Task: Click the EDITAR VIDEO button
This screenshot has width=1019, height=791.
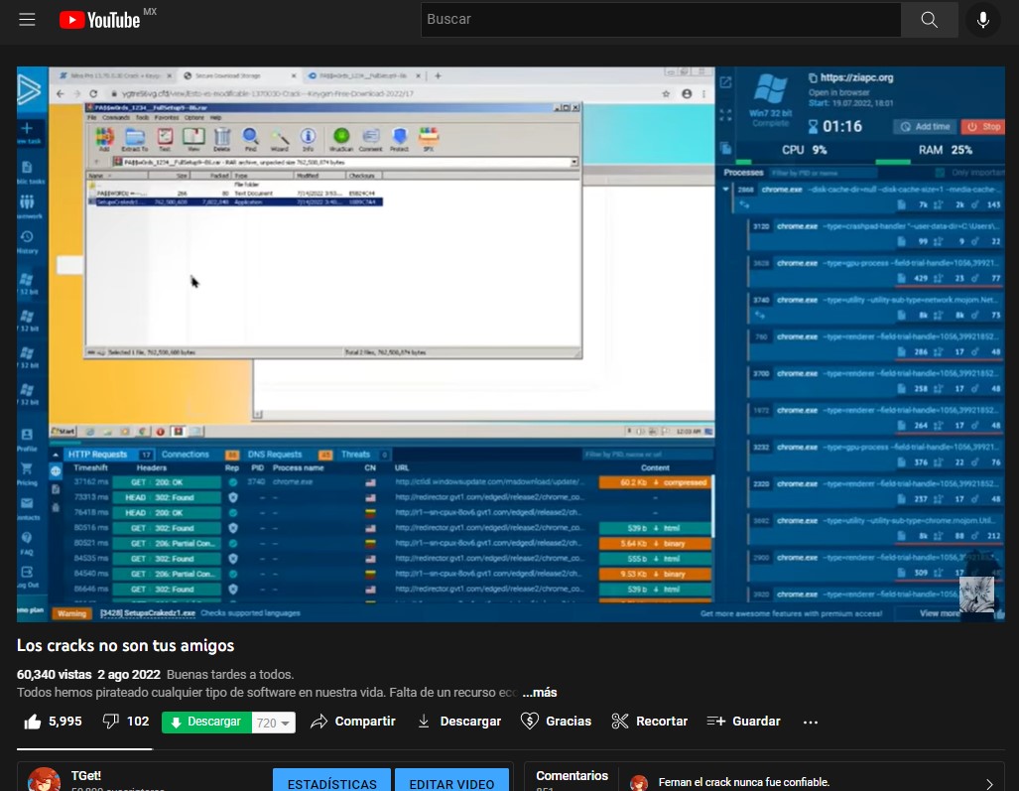Action: pyautogui.click(x=451, y=781)
